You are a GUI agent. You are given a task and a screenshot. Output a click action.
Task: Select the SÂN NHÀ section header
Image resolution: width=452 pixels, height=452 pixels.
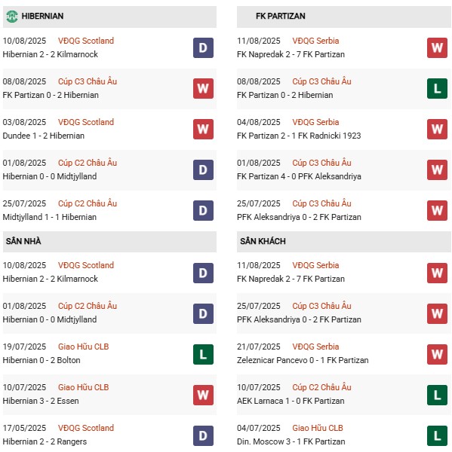coord(109,242)
